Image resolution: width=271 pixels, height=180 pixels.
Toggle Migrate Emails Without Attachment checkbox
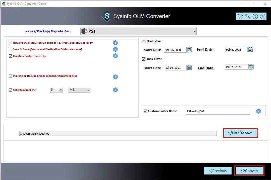pyautogui.click(x=10, y=76)
